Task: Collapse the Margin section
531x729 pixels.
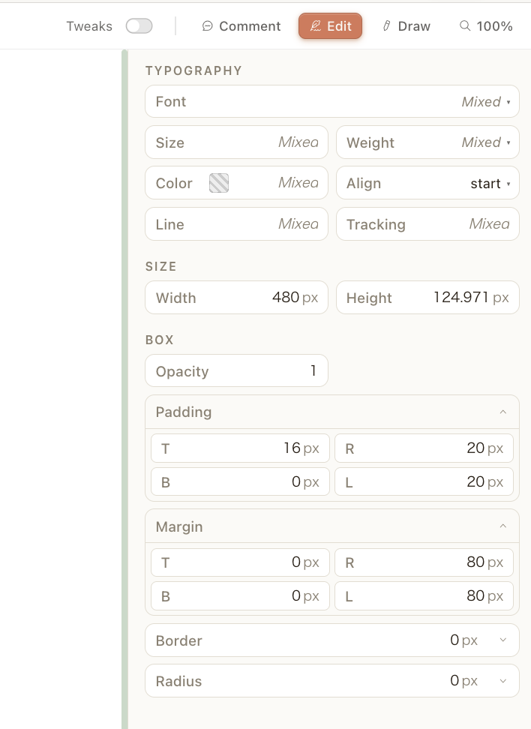Action: [x=502, y=526]
